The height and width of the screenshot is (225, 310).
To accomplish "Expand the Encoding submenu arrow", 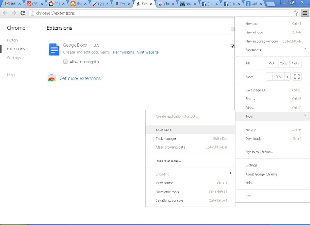I will (231, 173).
